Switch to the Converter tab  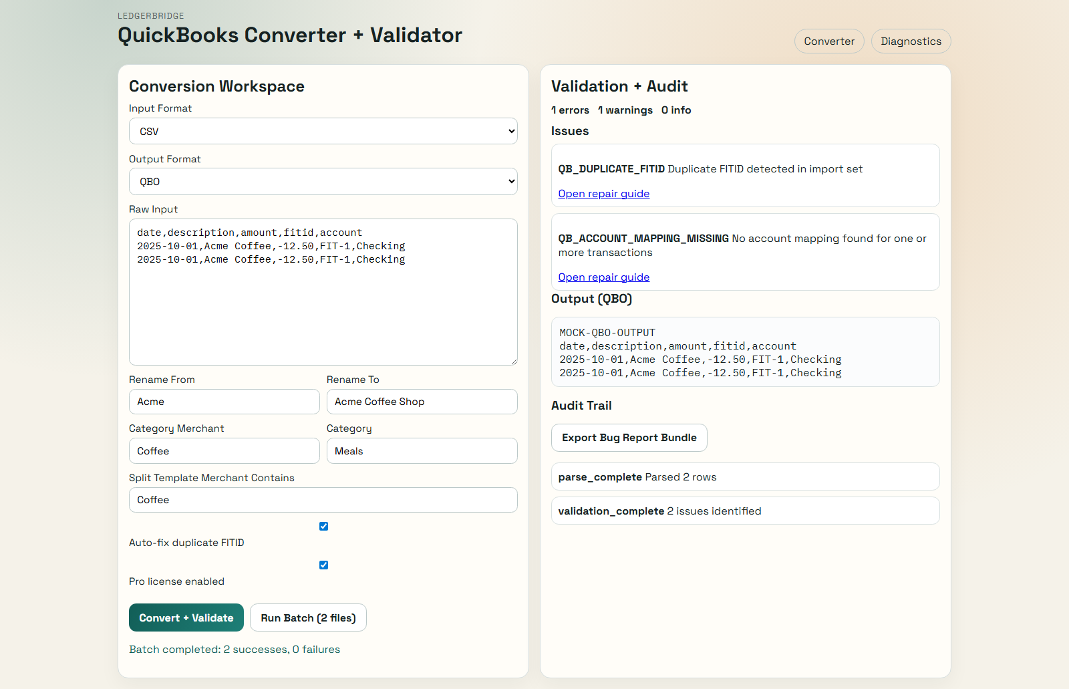point(828,41)
